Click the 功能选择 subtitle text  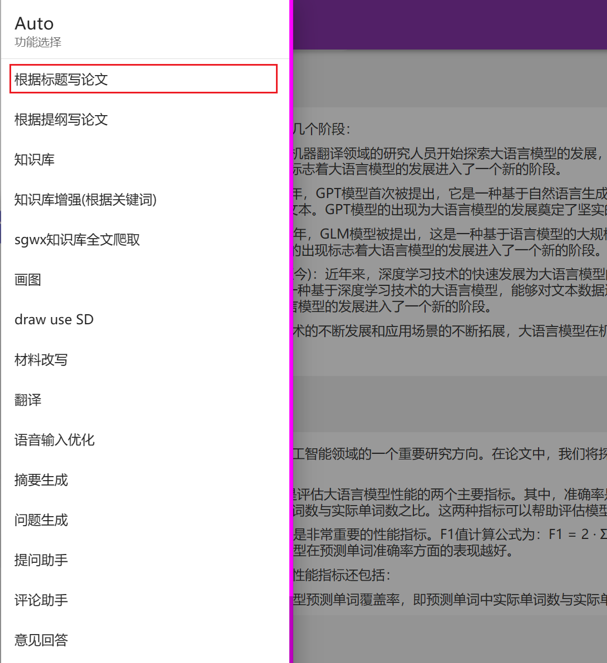click(38, 42)
